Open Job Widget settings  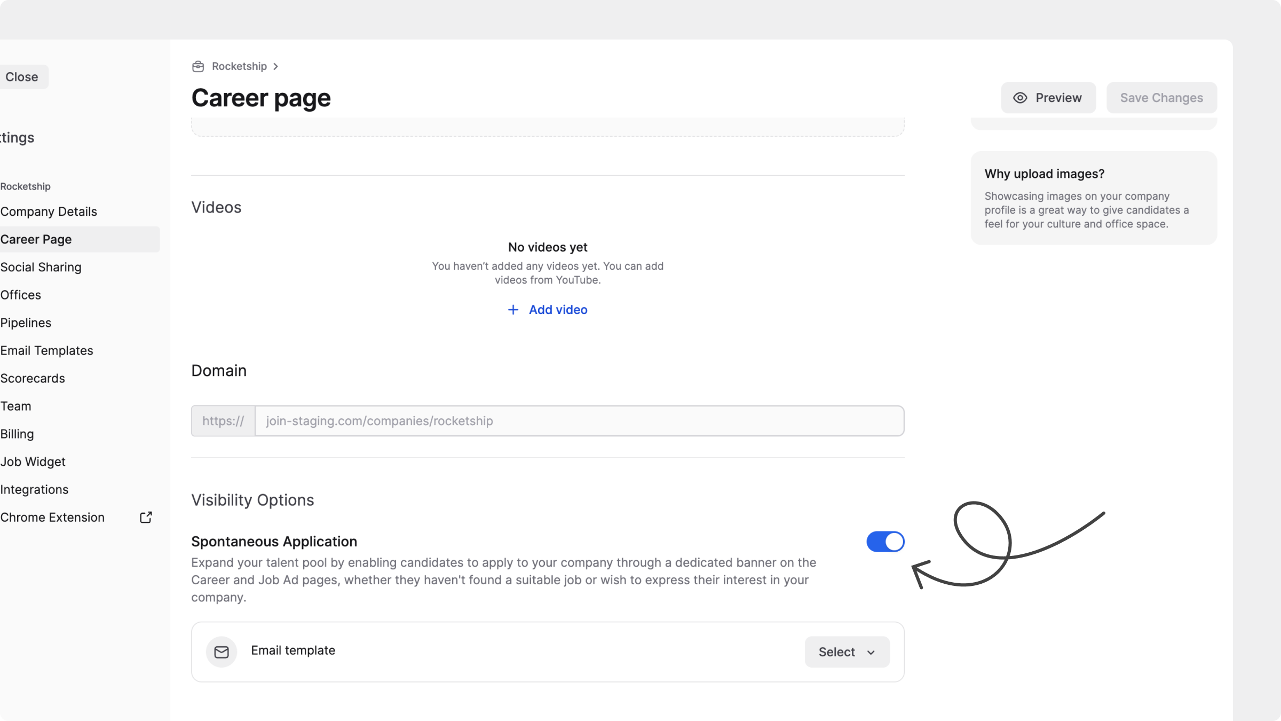[33, 461]
